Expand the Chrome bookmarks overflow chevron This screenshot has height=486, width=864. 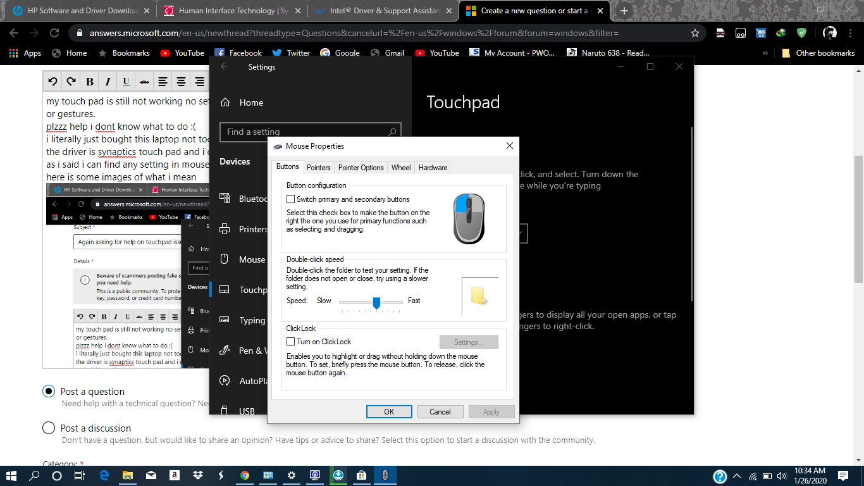765,53
